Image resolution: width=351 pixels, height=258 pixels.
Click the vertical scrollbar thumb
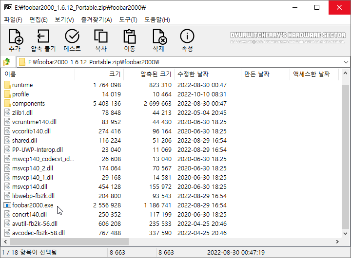[x=346, y=157]
